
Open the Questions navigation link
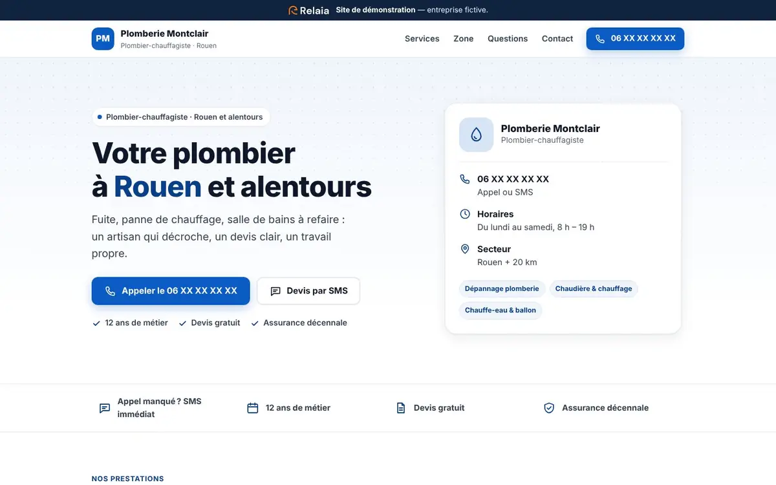(508, 39)
